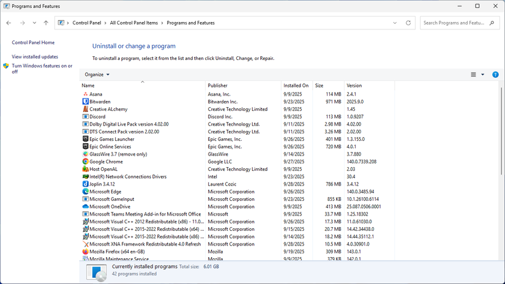This screenshot has width=505, height=284.
Task: Open the help question mark button
Action: pos(495,75)
